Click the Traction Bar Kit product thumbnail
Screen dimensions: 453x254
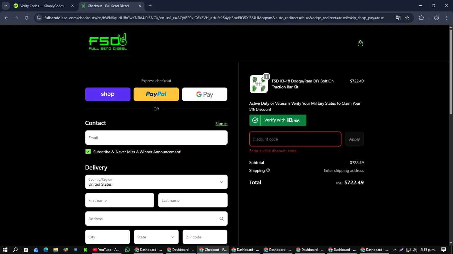259,84
